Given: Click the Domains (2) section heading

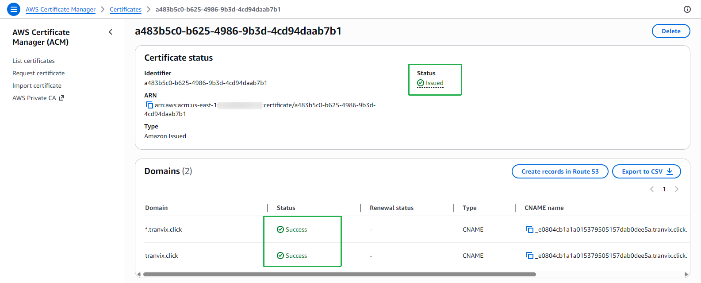Looking at the screenshot, I should [x=168, y=171].
